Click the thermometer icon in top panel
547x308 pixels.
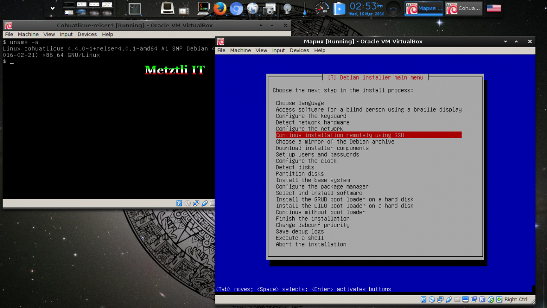(x=304, y=9)
